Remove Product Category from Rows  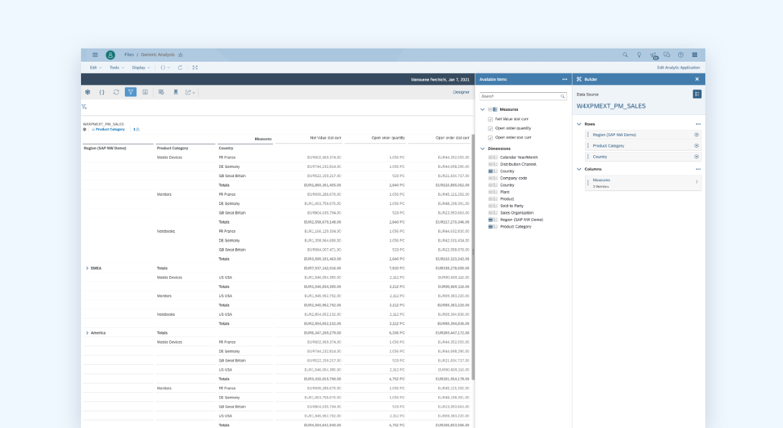[x=696, y=145]
